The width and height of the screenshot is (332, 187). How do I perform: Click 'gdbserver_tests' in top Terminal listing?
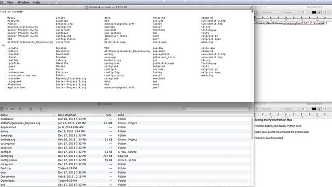click(x=116, y=36)
